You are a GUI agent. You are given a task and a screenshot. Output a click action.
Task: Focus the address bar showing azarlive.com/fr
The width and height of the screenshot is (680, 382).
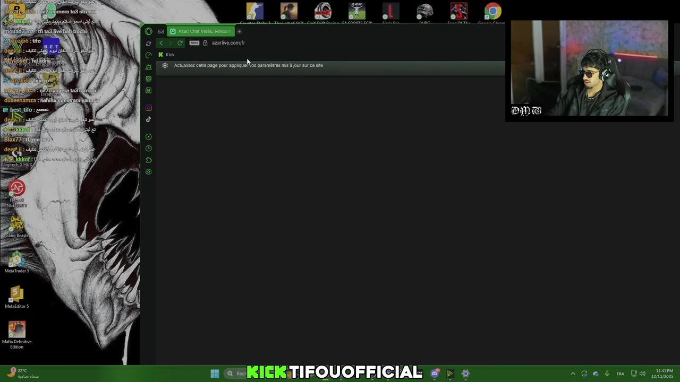tap(228, 43)
